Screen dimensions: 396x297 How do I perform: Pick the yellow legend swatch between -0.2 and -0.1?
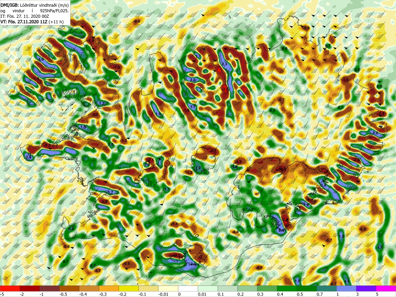pos(129,289)
